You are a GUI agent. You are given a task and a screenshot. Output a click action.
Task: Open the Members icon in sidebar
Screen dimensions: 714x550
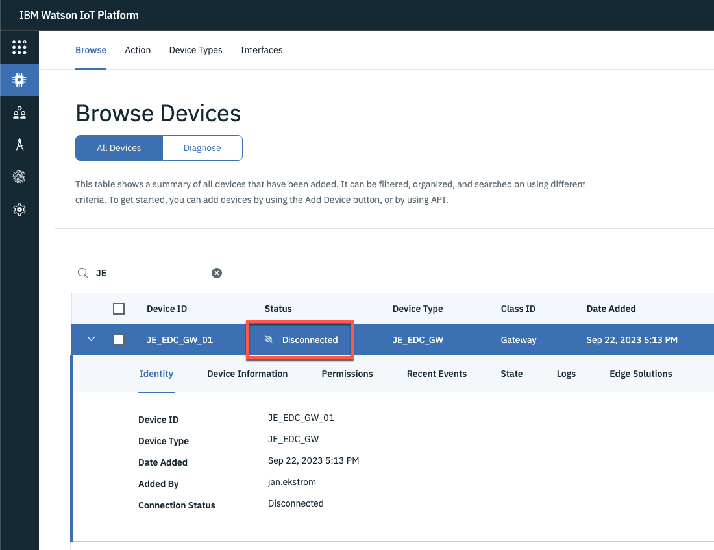point(19,112)
